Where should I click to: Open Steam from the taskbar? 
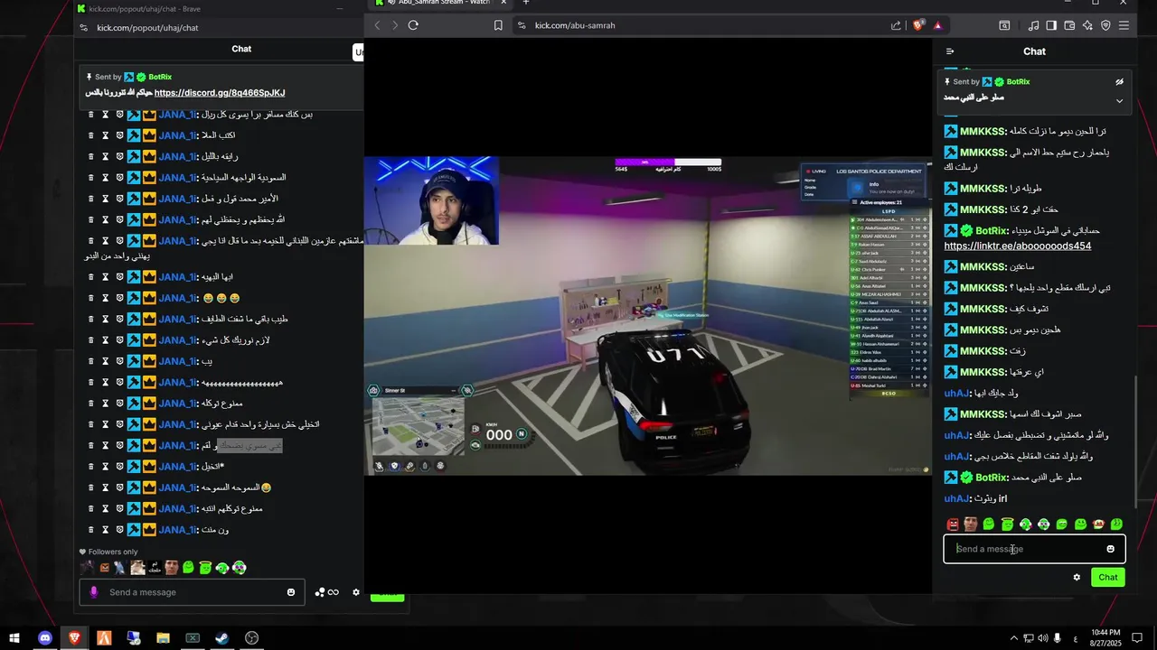tap(221, 638)
